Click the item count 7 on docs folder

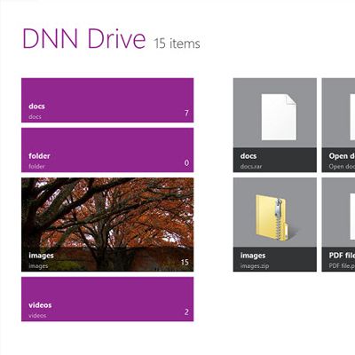point(186,113)
